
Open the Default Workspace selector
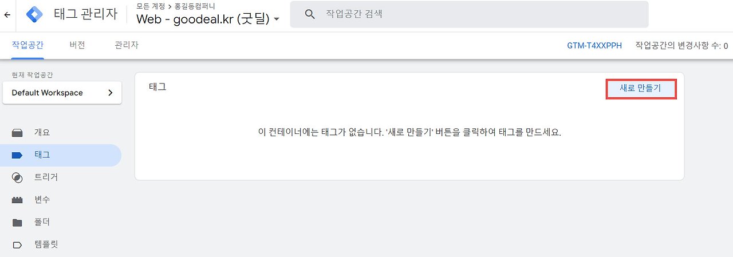[x=62, y=93]
